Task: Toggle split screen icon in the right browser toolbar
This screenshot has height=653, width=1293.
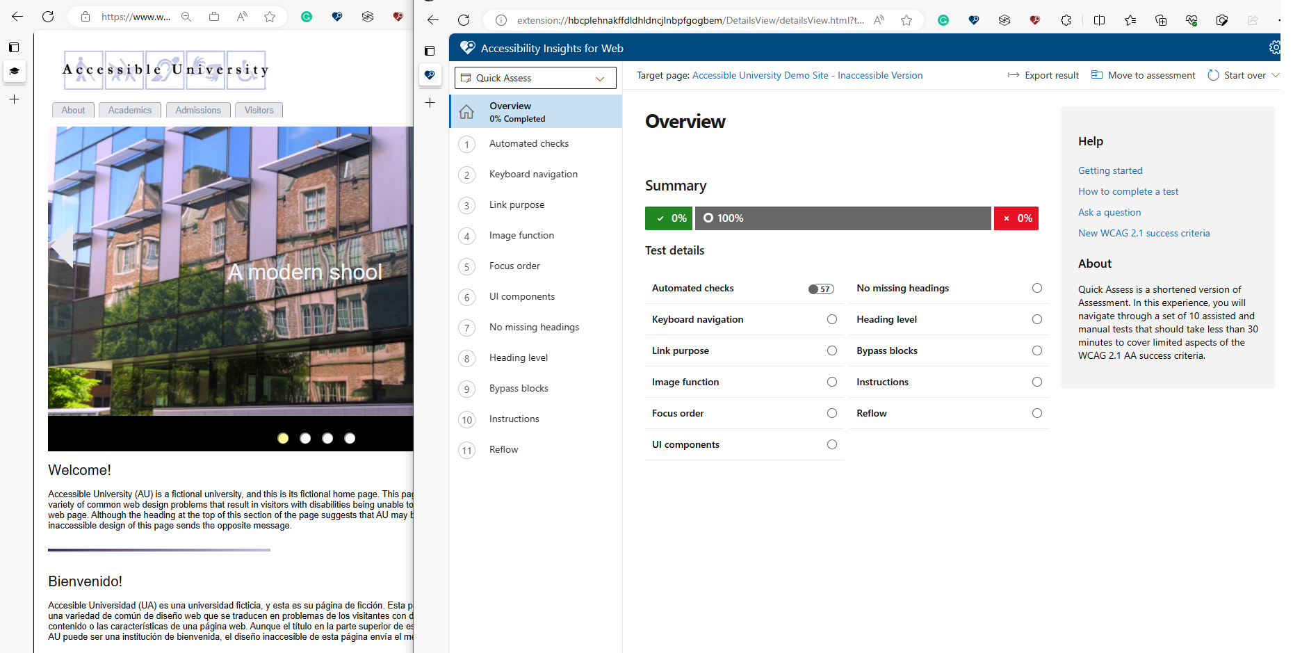Action: [x=1099, y=20]
